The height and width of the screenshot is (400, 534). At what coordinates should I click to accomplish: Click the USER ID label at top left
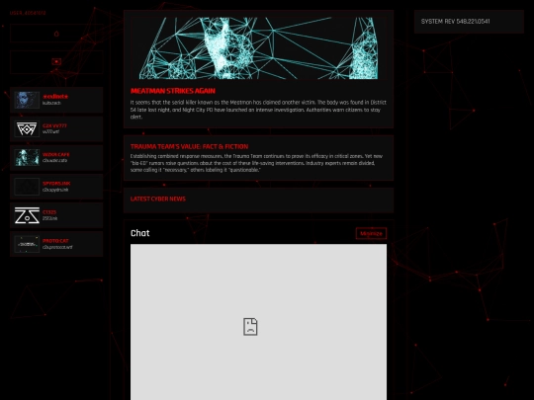[28, 13]
